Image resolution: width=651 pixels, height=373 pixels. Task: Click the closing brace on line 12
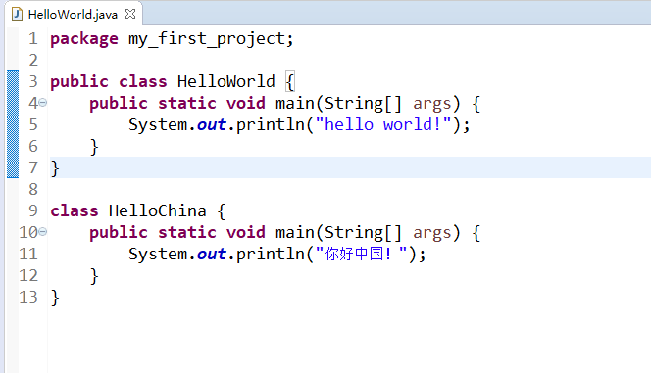(x=94, y=276)
